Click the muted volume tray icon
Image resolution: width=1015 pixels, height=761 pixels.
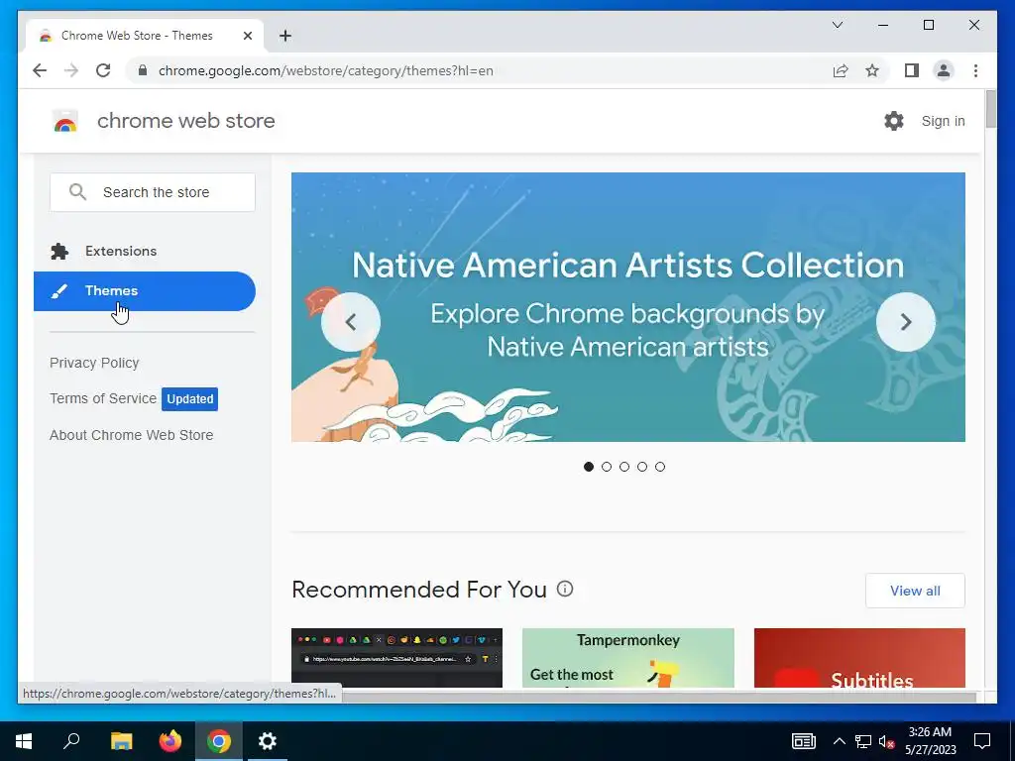click(x=887, y=741)
